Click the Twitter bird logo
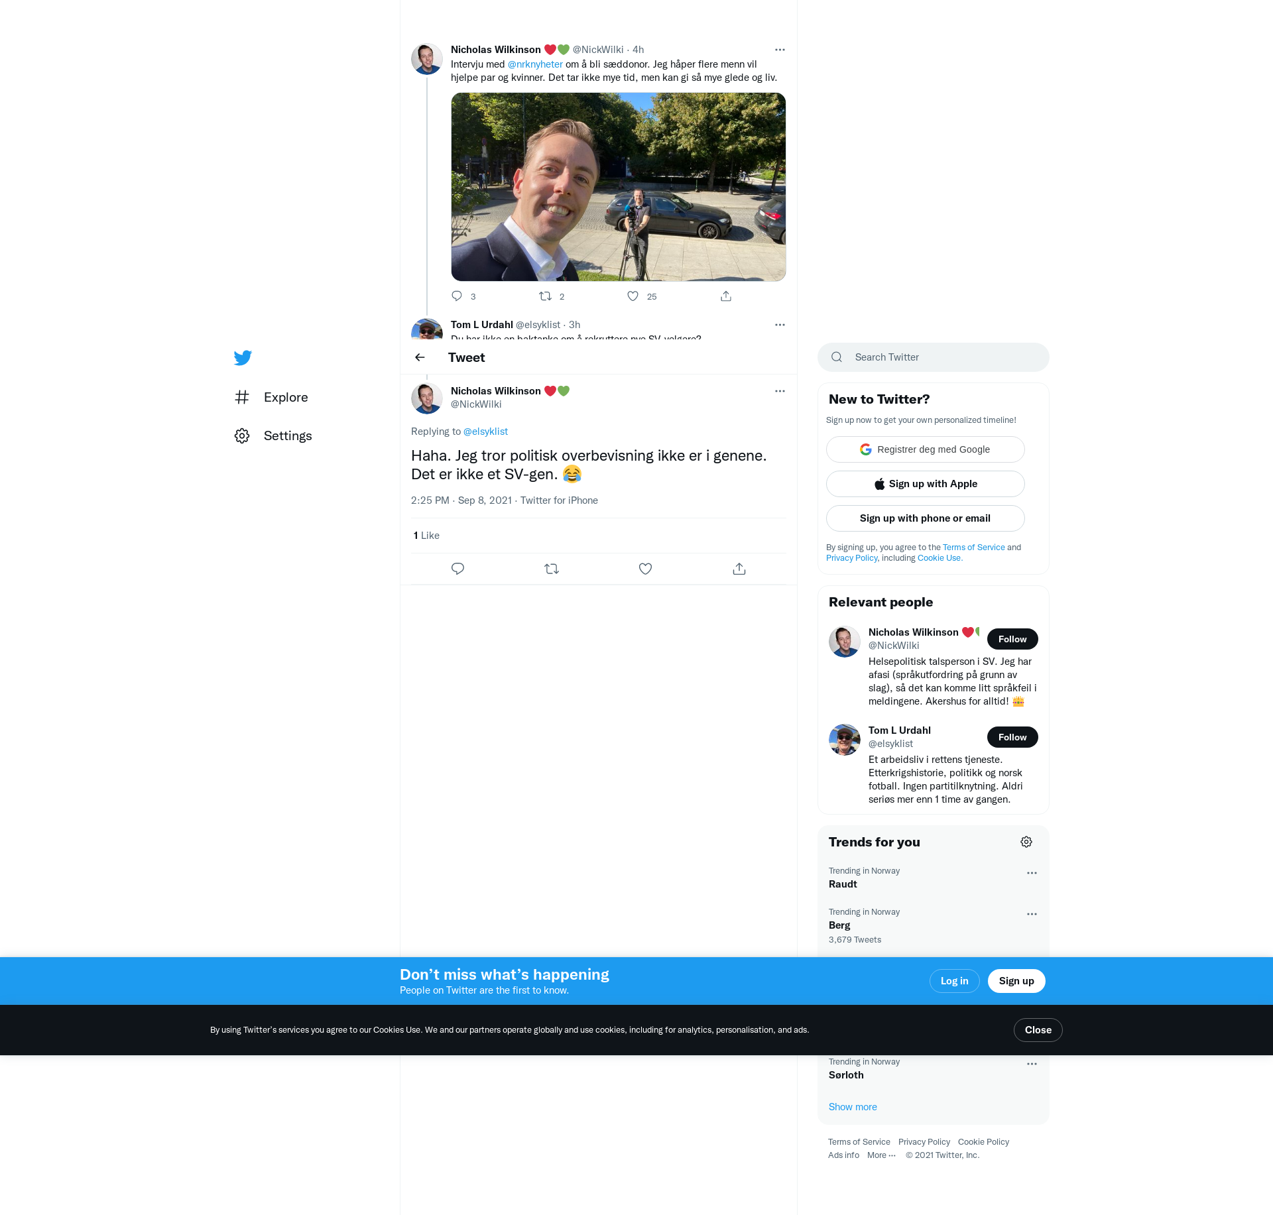 click(243, 358)
